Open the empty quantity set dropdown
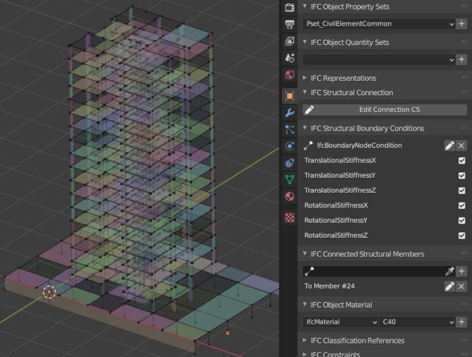The width and height of the screenshot is (472, 357). click(379, 59)
